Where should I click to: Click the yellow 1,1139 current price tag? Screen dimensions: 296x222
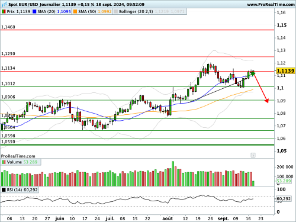click(285, 71)
